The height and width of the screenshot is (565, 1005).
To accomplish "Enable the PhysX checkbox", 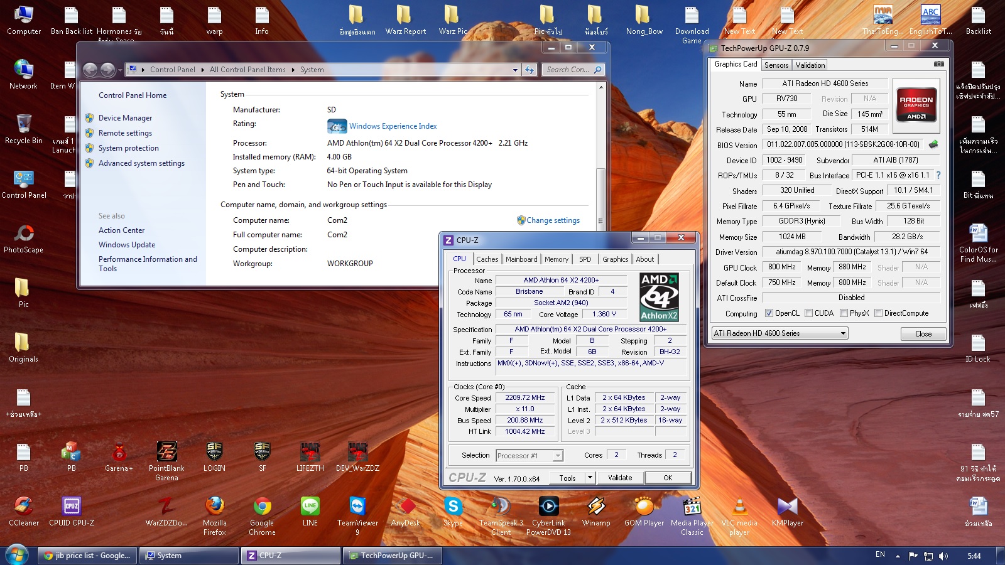I will 844,313.
